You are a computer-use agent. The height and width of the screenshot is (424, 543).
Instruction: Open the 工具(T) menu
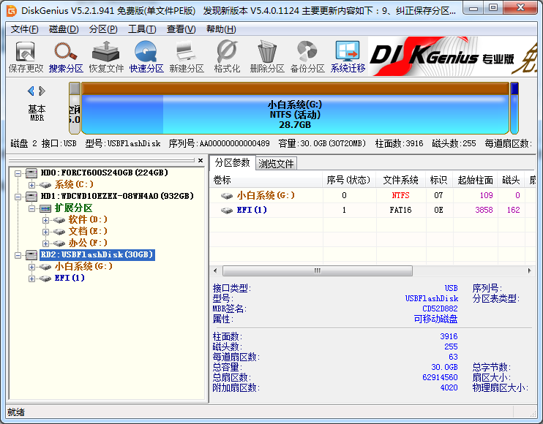pos(141,29)
